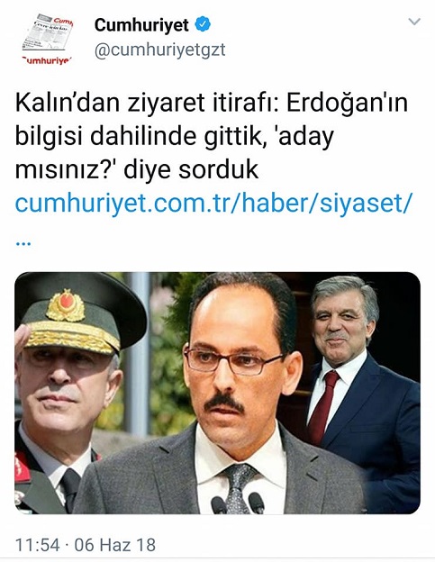Expand the tweet options chevron
This screenshot has width=435, height=562.
tap(414, 22)
